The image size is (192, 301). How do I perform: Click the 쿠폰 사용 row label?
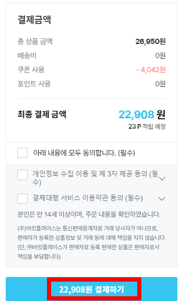(31, 70)
